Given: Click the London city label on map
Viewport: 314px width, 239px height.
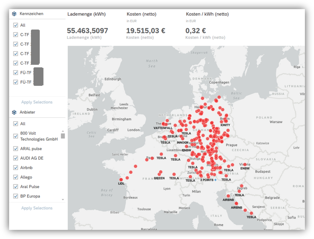Looking at the screenshot, I should (133, 130).
